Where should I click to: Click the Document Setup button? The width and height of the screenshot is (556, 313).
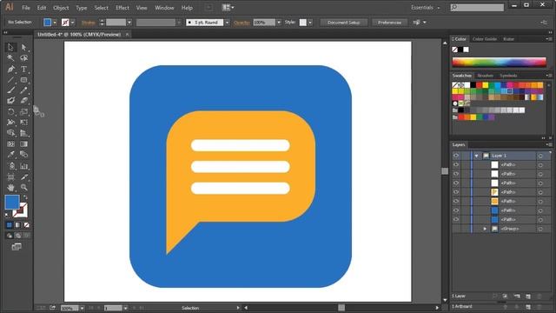point(344,23)
